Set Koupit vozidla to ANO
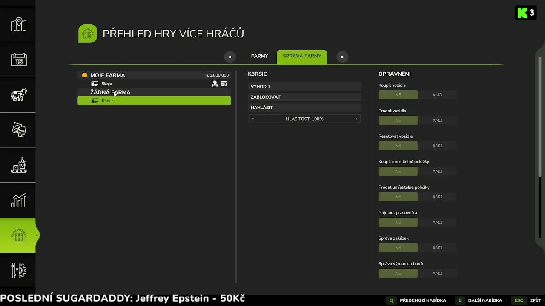The height and width of the screenshot is (306, 545). (437, 95)
